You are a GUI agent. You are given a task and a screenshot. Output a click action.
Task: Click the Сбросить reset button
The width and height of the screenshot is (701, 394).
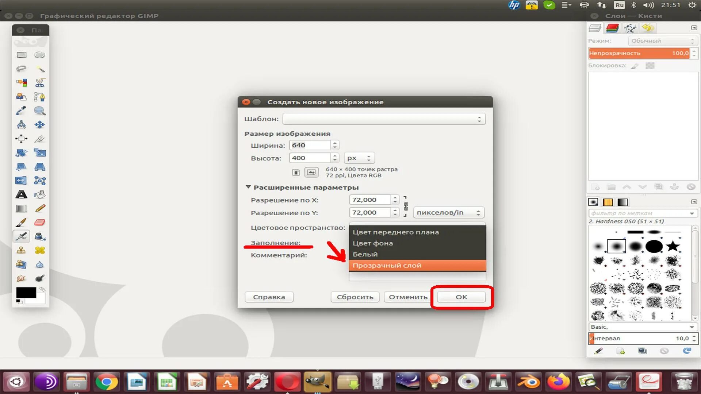click(x=355, y=297)
